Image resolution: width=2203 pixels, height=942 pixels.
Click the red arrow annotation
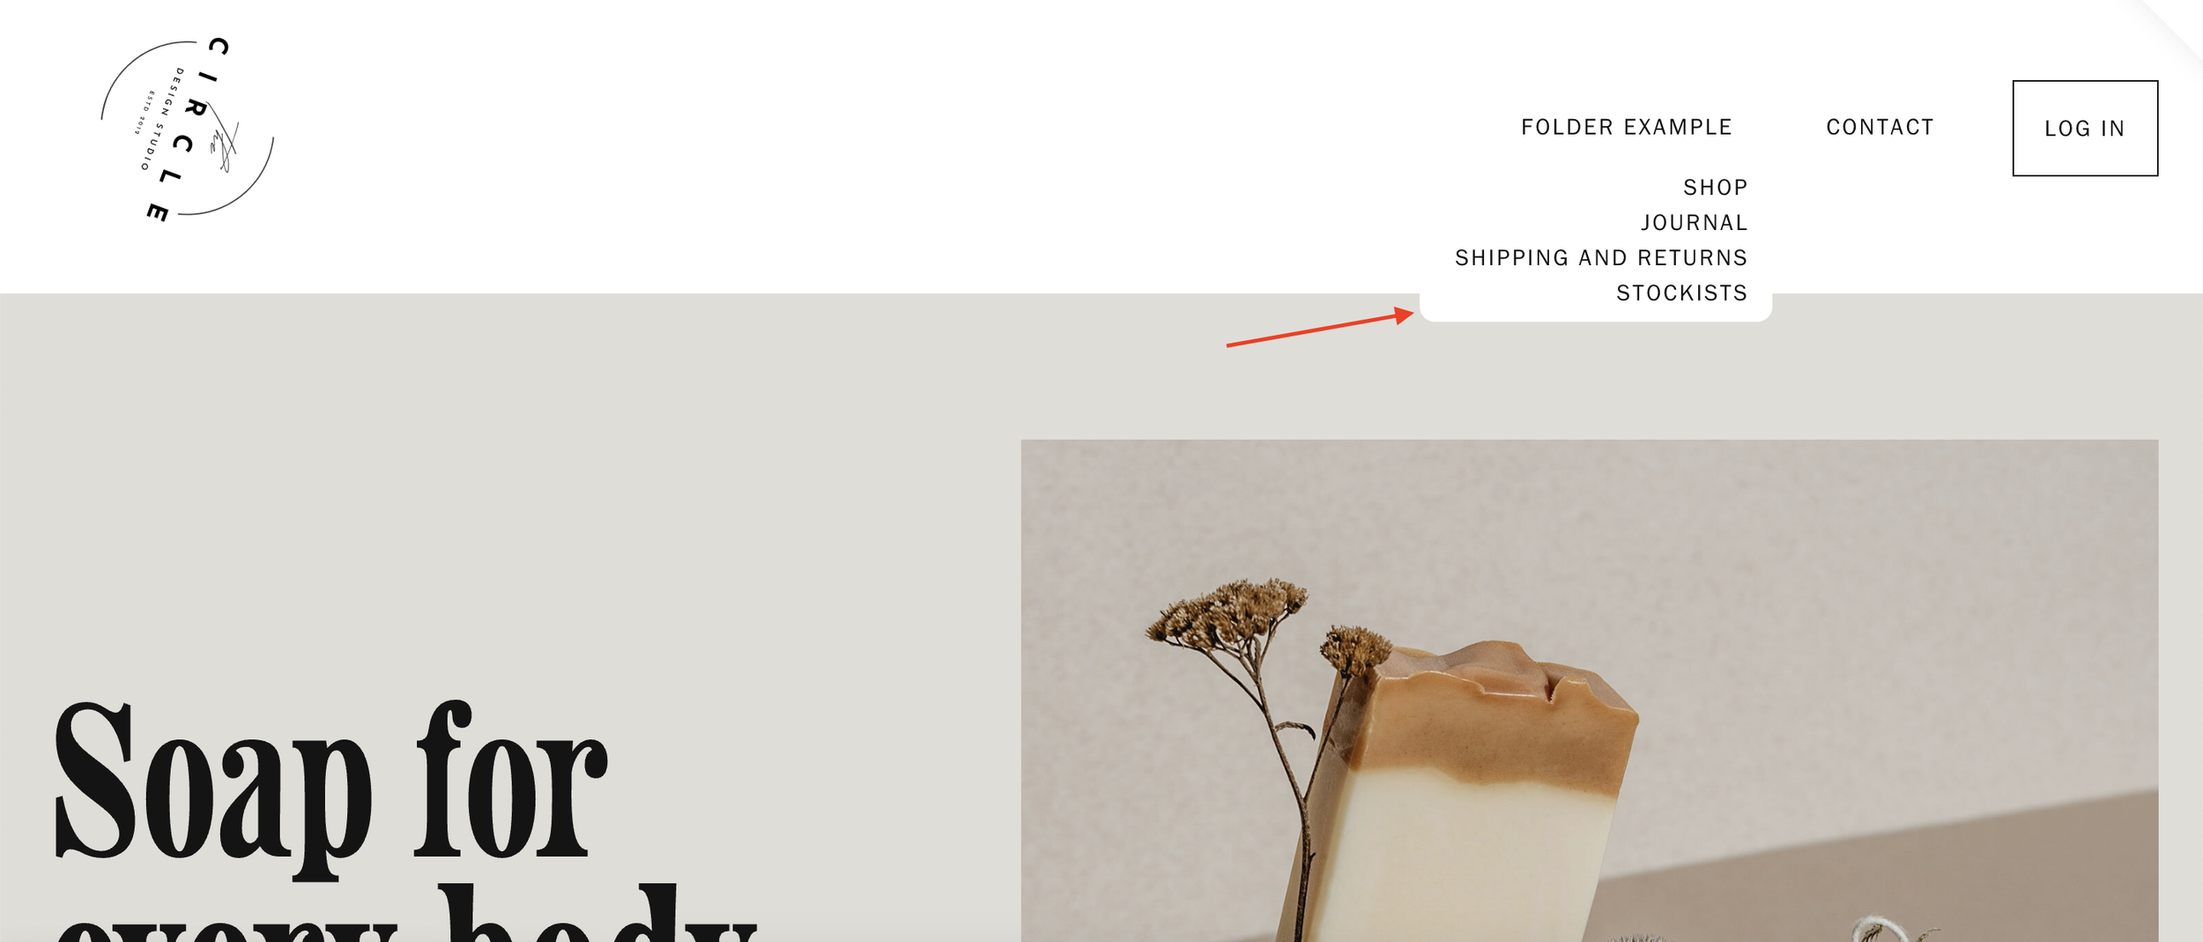pyautogui.click(x=1320, y=327)
